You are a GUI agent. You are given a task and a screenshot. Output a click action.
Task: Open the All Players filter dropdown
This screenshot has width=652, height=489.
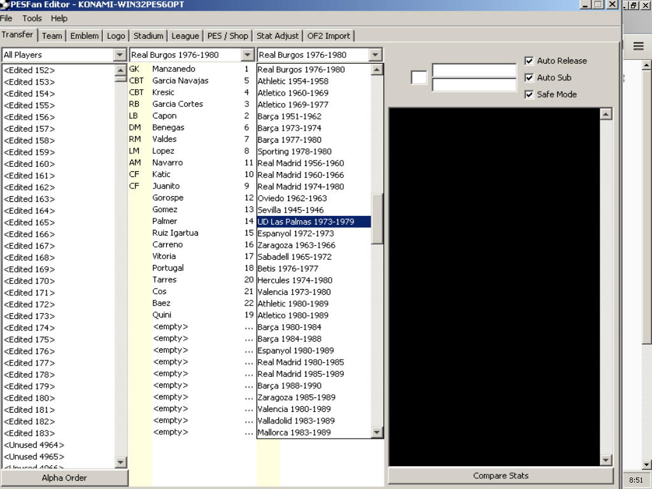point(120,55)
